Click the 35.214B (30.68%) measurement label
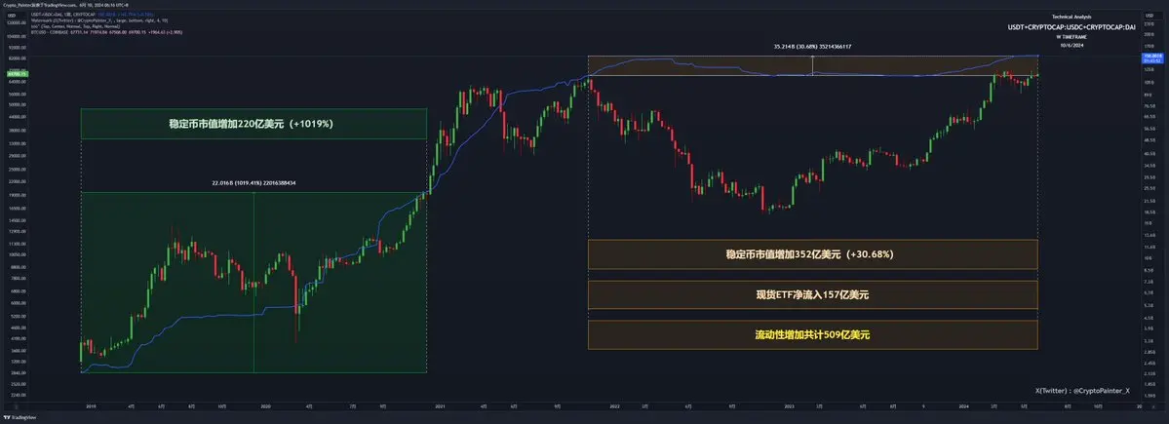1169x424 pixels. [x=812, y=45]
